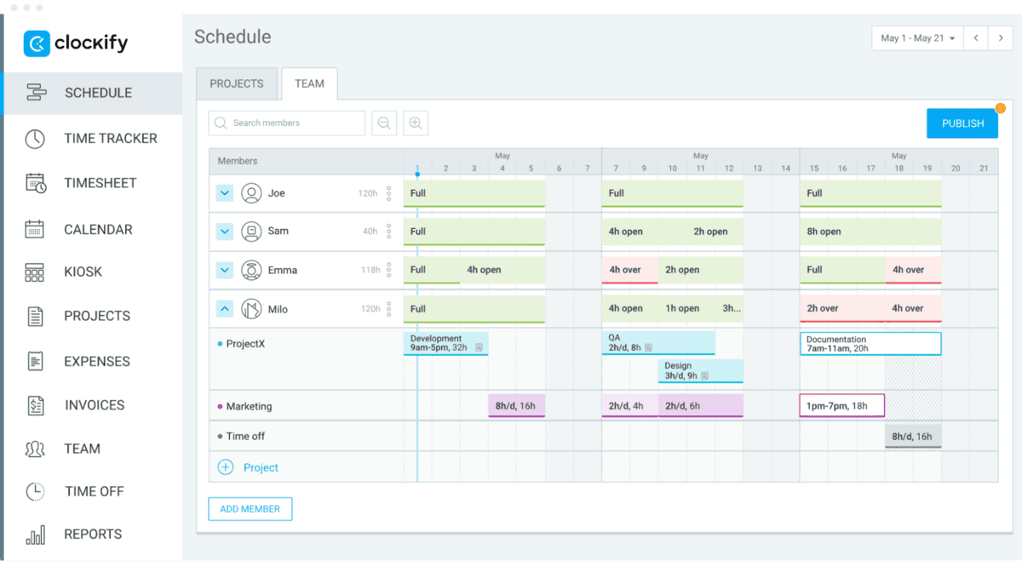The image size is (1022, 561).
Task: Open Time Off in sidebar
Action: tap(93, 491)
